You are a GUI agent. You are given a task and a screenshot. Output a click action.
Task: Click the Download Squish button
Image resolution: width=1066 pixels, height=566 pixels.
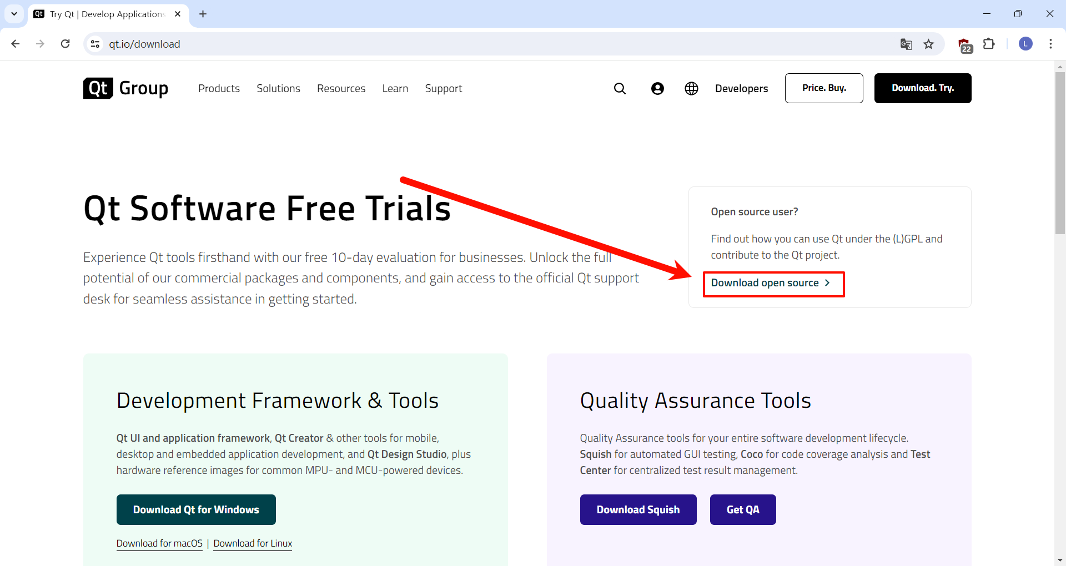638,509
